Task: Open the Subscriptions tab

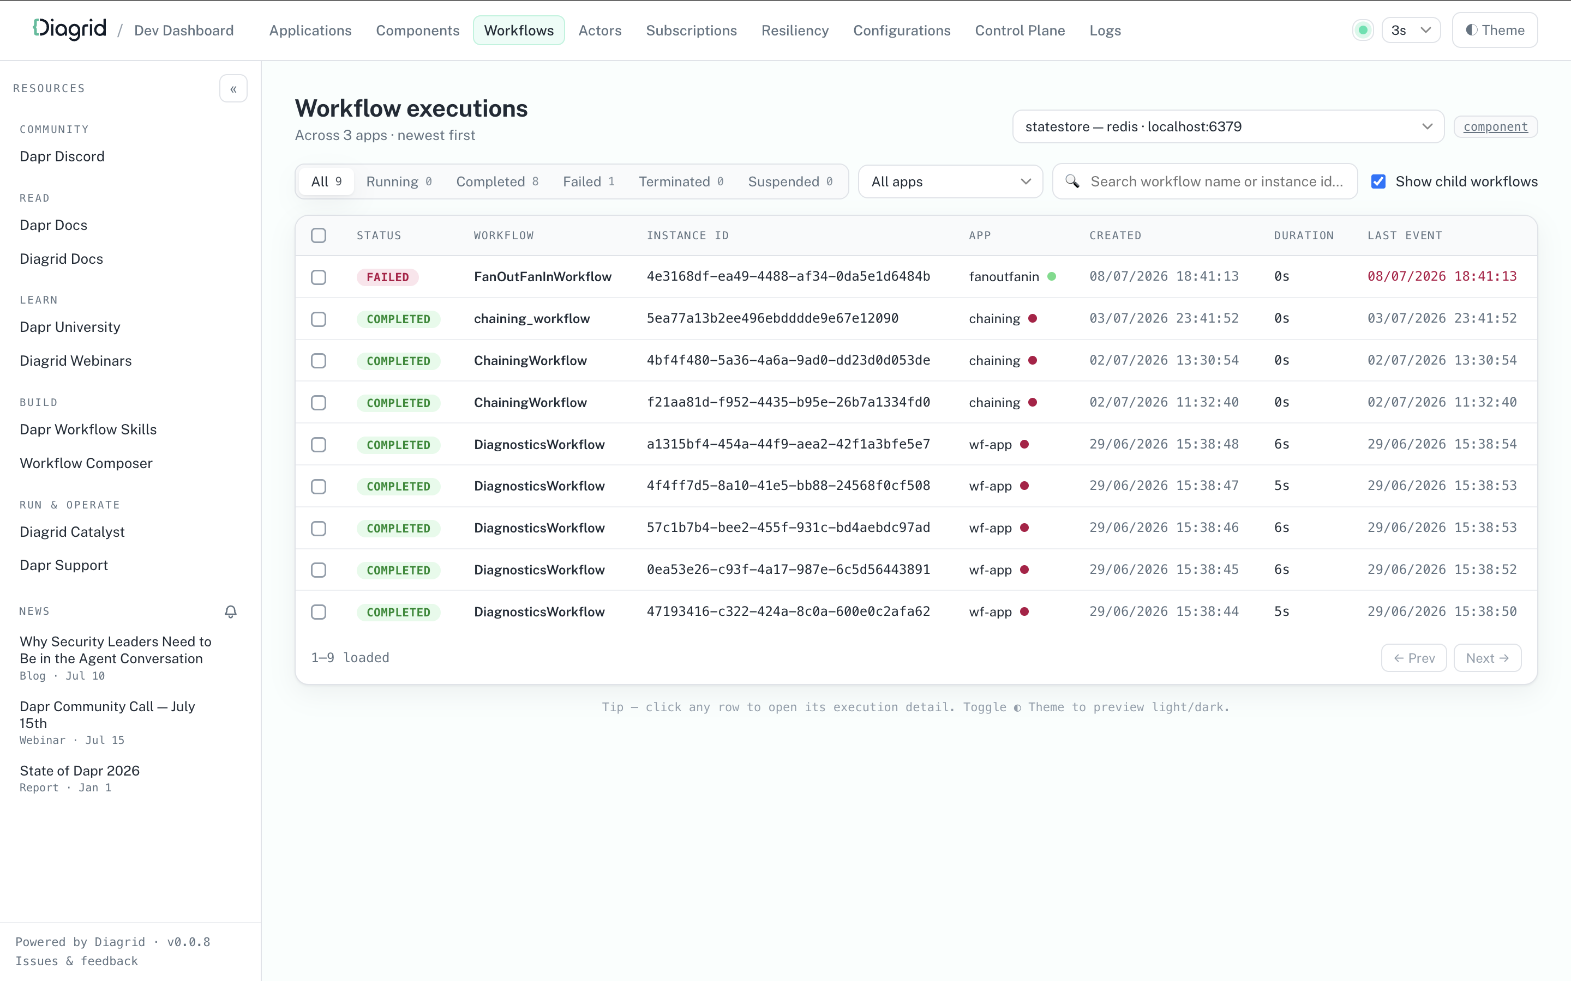Action: (691, 31)
